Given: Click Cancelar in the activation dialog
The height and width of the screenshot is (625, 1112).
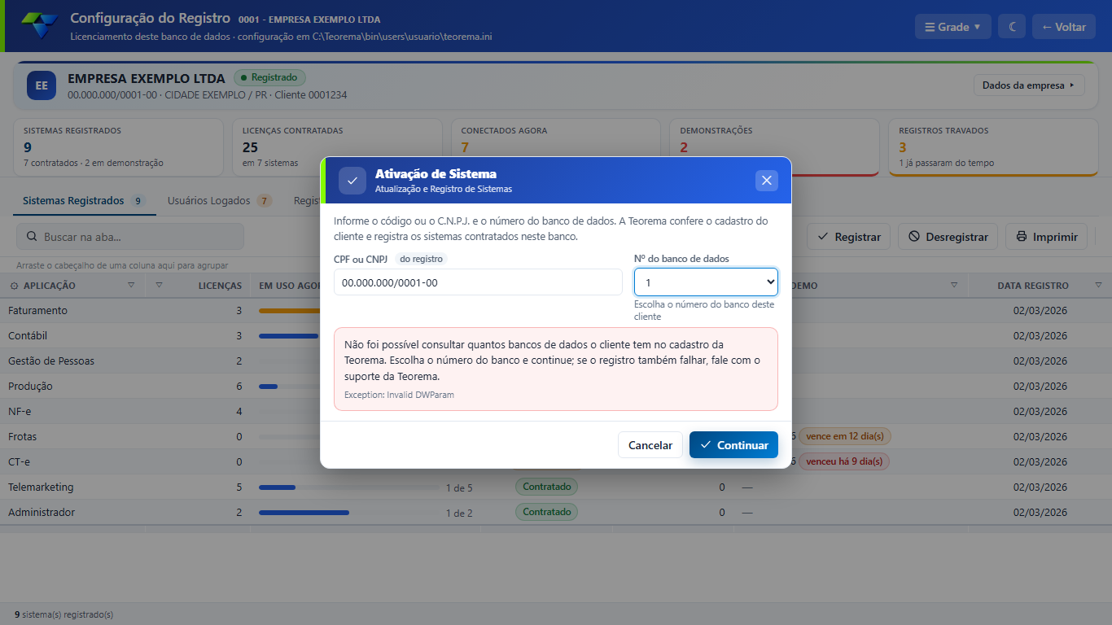Looking at the screenshot, I should click(x=650, y=445).
